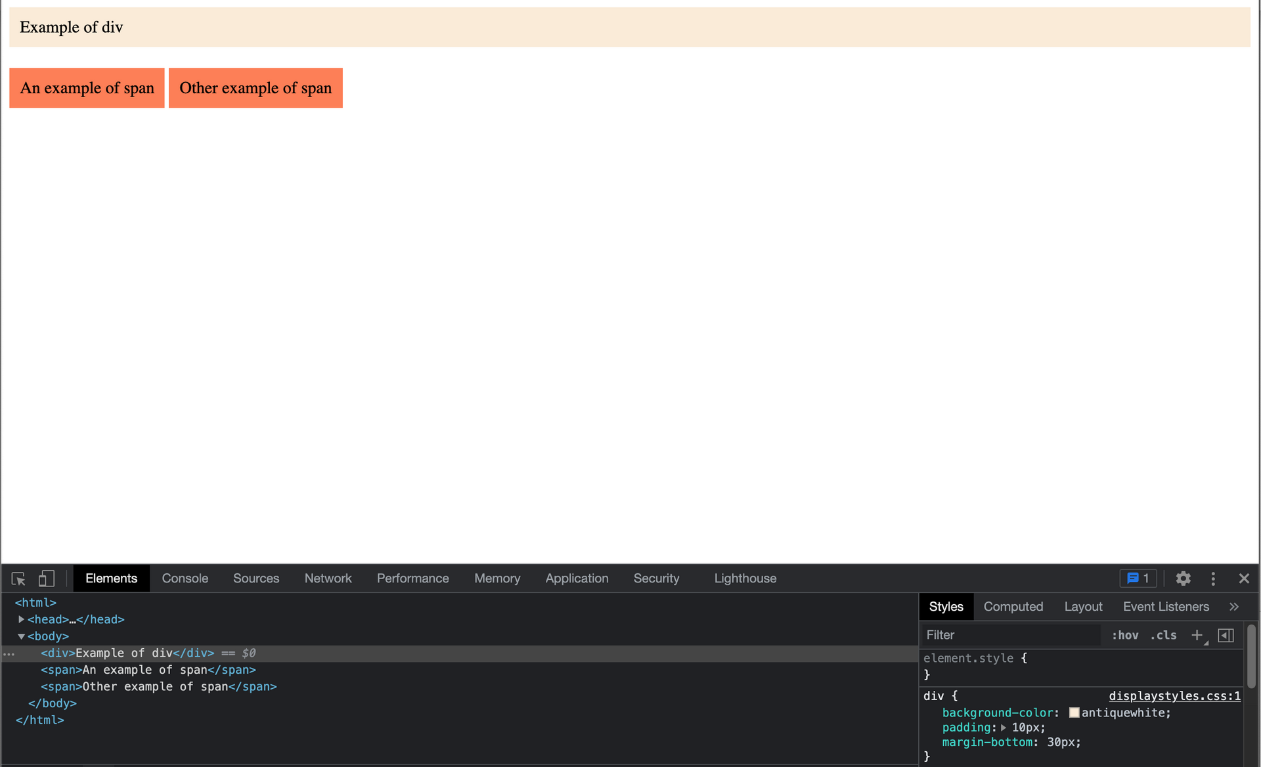Viewport: 1261px width, 767px height.
Task: Open the row actions ellipsis beside div
Action: coord(9,654)
